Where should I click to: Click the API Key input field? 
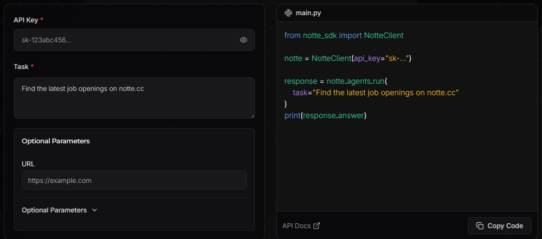[x=134, y=40]
